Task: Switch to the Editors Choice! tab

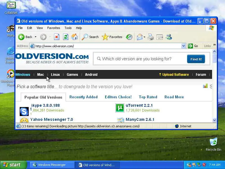Action: click(118, 97)
